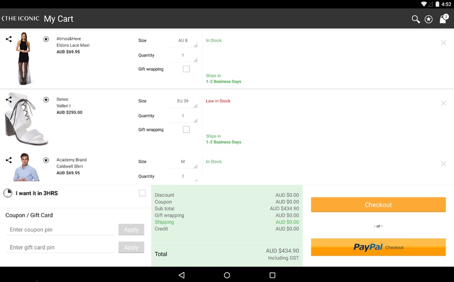Share the Senso Valleri I item

coord(9,100)
